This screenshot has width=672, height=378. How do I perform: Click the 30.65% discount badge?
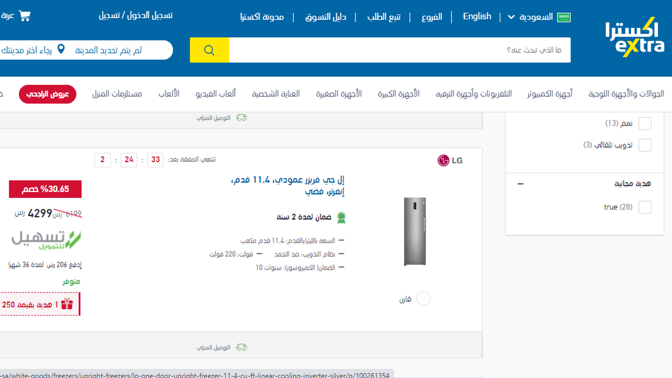[x=45, y=189]
